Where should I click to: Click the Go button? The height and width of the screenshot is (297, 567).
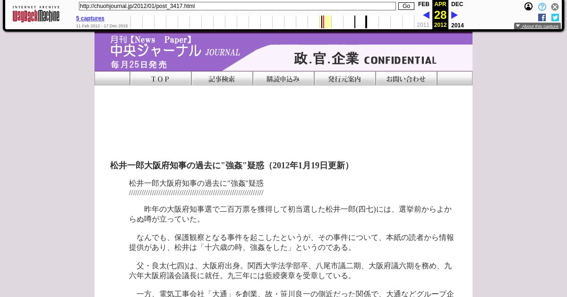click(x=406, y=6)
